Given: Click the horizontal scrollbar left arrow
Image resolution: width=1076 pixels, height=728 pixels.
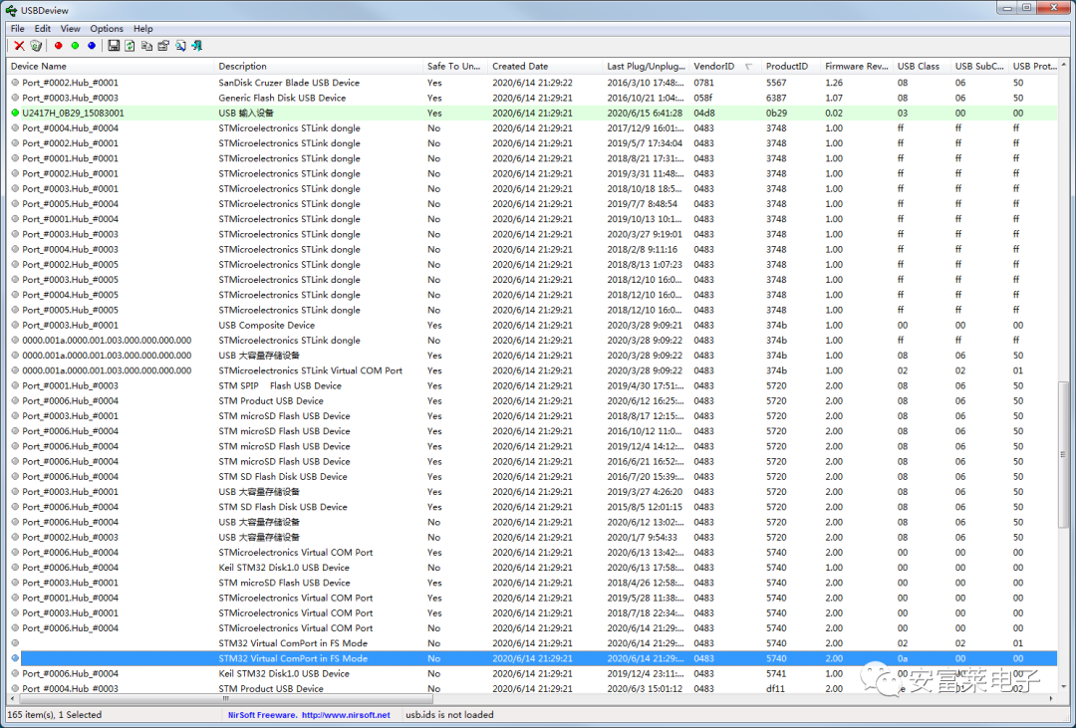Looking at the screenshot, I should click(11, 698).
